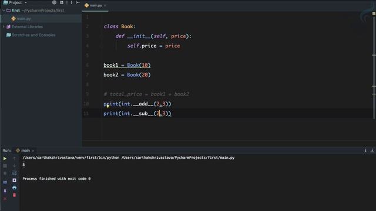Pin the Run tab with the pin icon

(5, 191)
